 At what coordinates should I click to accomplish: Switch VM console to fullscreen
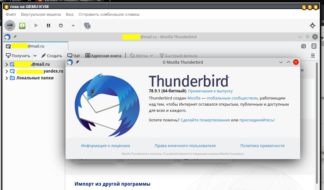pos(313,25)
